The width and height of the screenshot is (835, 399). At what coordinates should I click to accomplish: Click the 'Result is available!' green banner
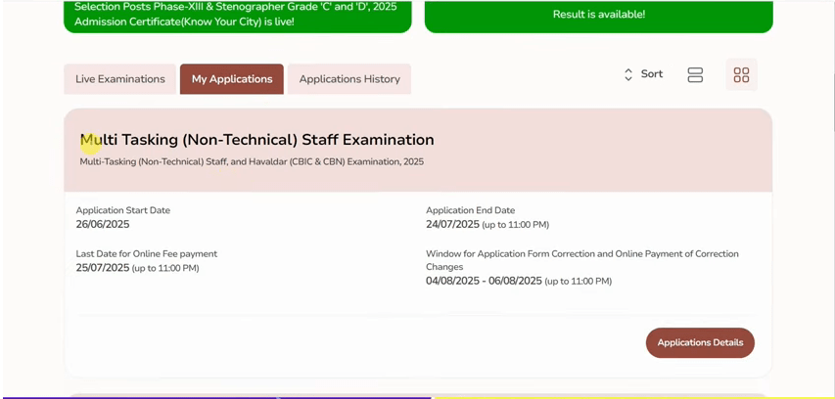[598, 15]
